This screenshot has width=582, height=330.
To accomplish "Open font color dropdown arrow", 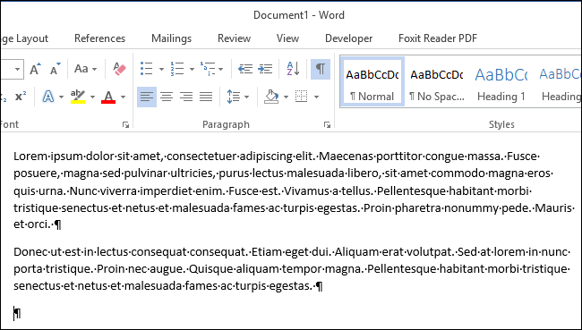I will point(123,97).
